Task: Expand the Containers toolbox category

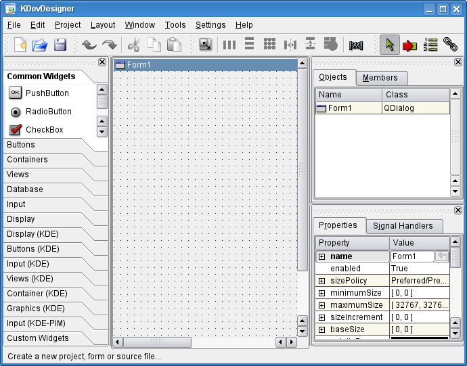Action: tap(27, 160)
